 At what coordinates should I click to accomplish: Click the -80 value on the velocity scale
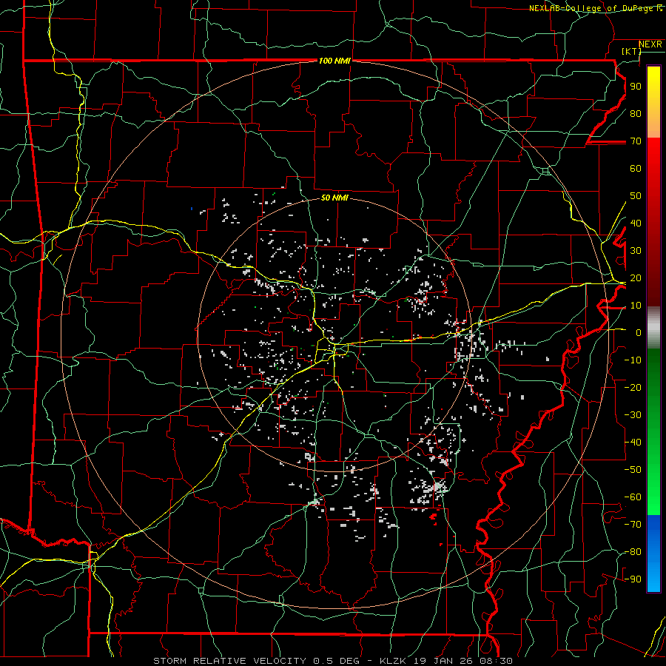(x=633, y=552)
